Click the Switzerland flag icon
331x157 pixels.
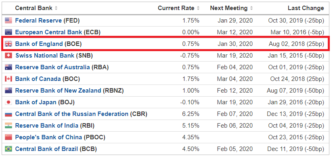pyautogui.click(x=8, y=55)
